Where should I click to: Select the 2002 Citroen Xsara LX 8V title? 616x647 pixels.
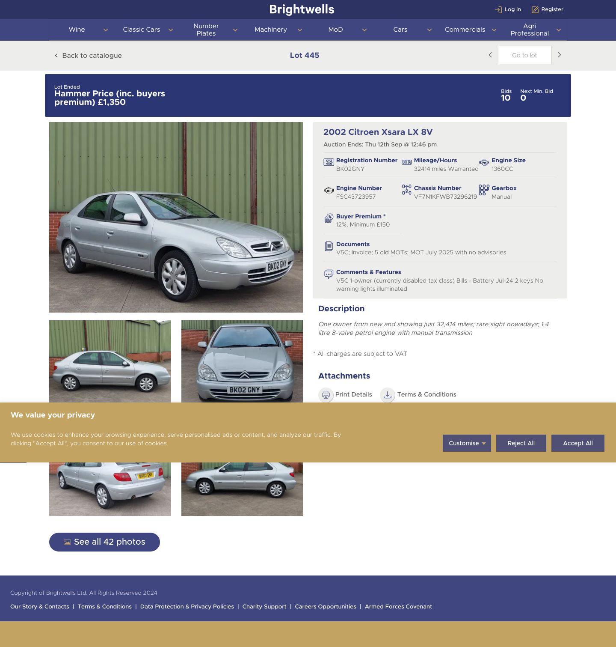[x=378, y=132]
